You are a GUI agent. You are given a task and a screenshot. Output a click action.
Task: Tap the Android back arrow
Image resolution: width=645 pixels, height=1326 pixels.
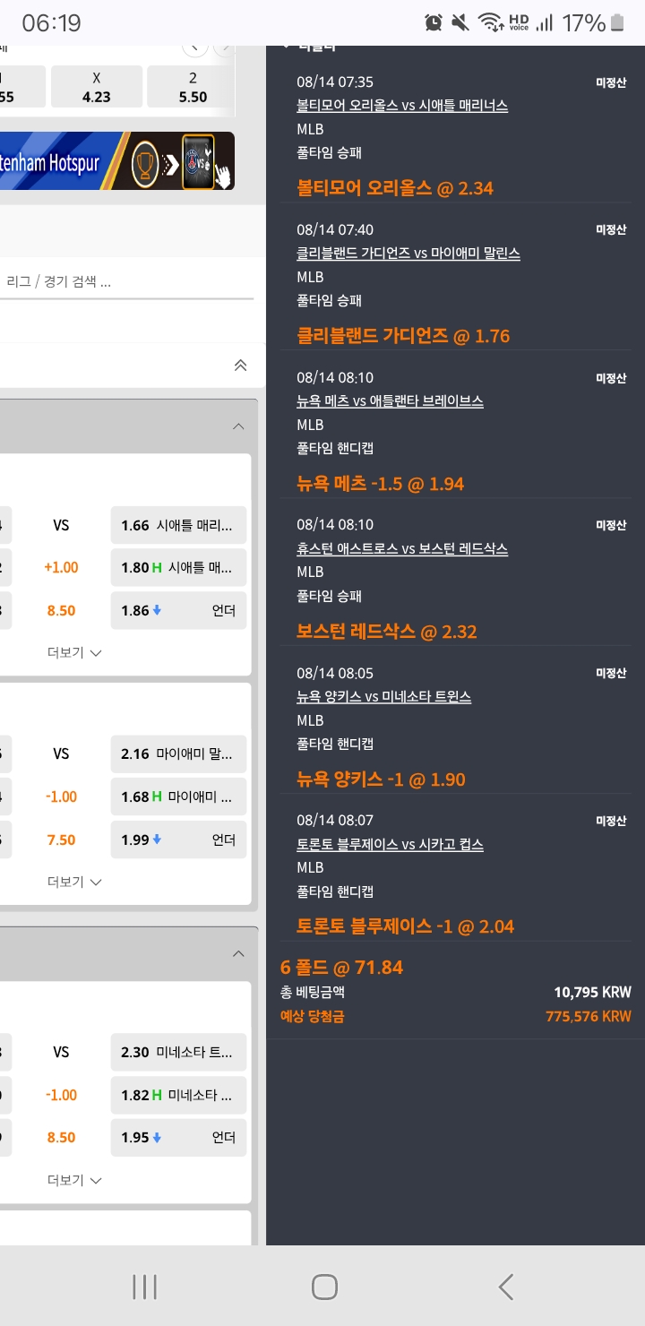coord(505,1287)
